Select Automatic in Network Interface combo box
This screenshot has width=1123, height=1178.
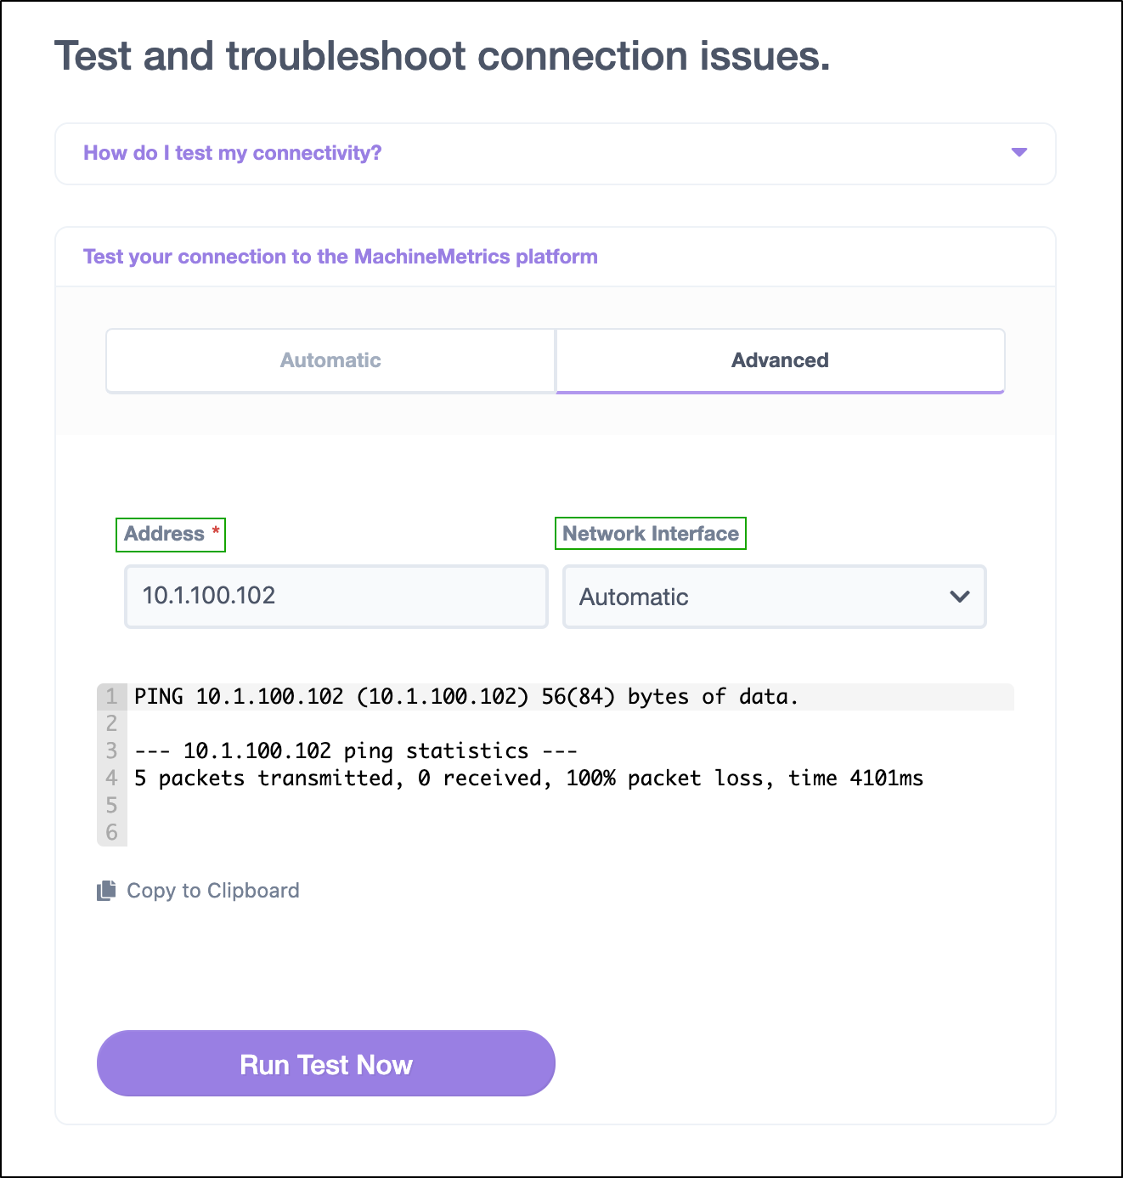tap(774, 597)
